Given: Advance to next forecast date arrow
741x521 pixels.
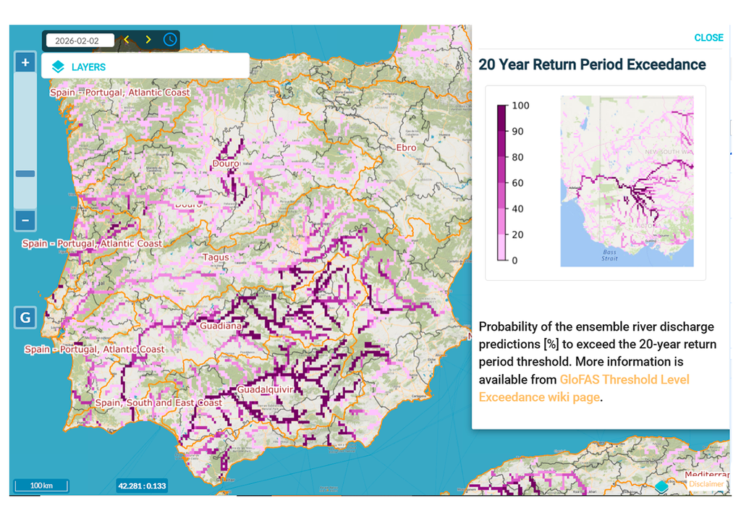Looking at the screenshot, I should 148,40.
